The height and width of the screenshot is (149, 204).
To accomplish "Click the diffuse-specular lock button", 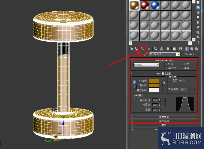I will [x=135, y=87].
